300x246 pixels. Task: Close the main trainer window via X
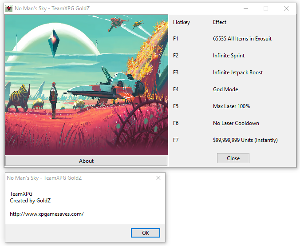pos(286,8)
